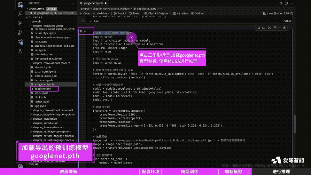Click the '0.2s' cell execution status
The image size is (311, 175).
coord(96,21)
